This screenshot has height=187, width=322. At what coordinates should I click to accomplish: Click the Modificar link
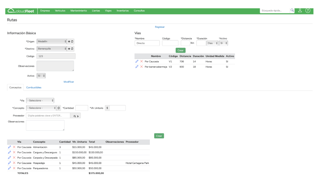click(69, 82)
